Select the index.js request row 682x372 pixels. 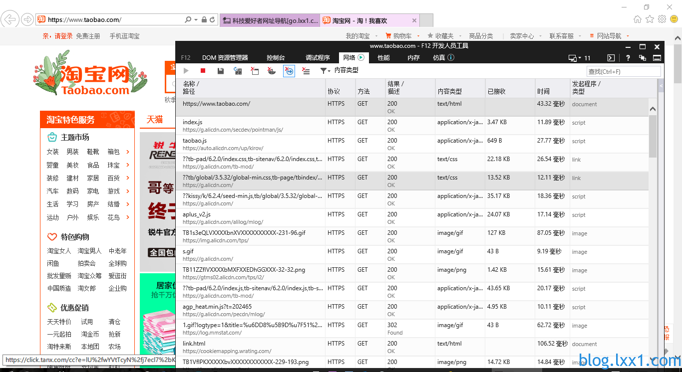(412, 126)
